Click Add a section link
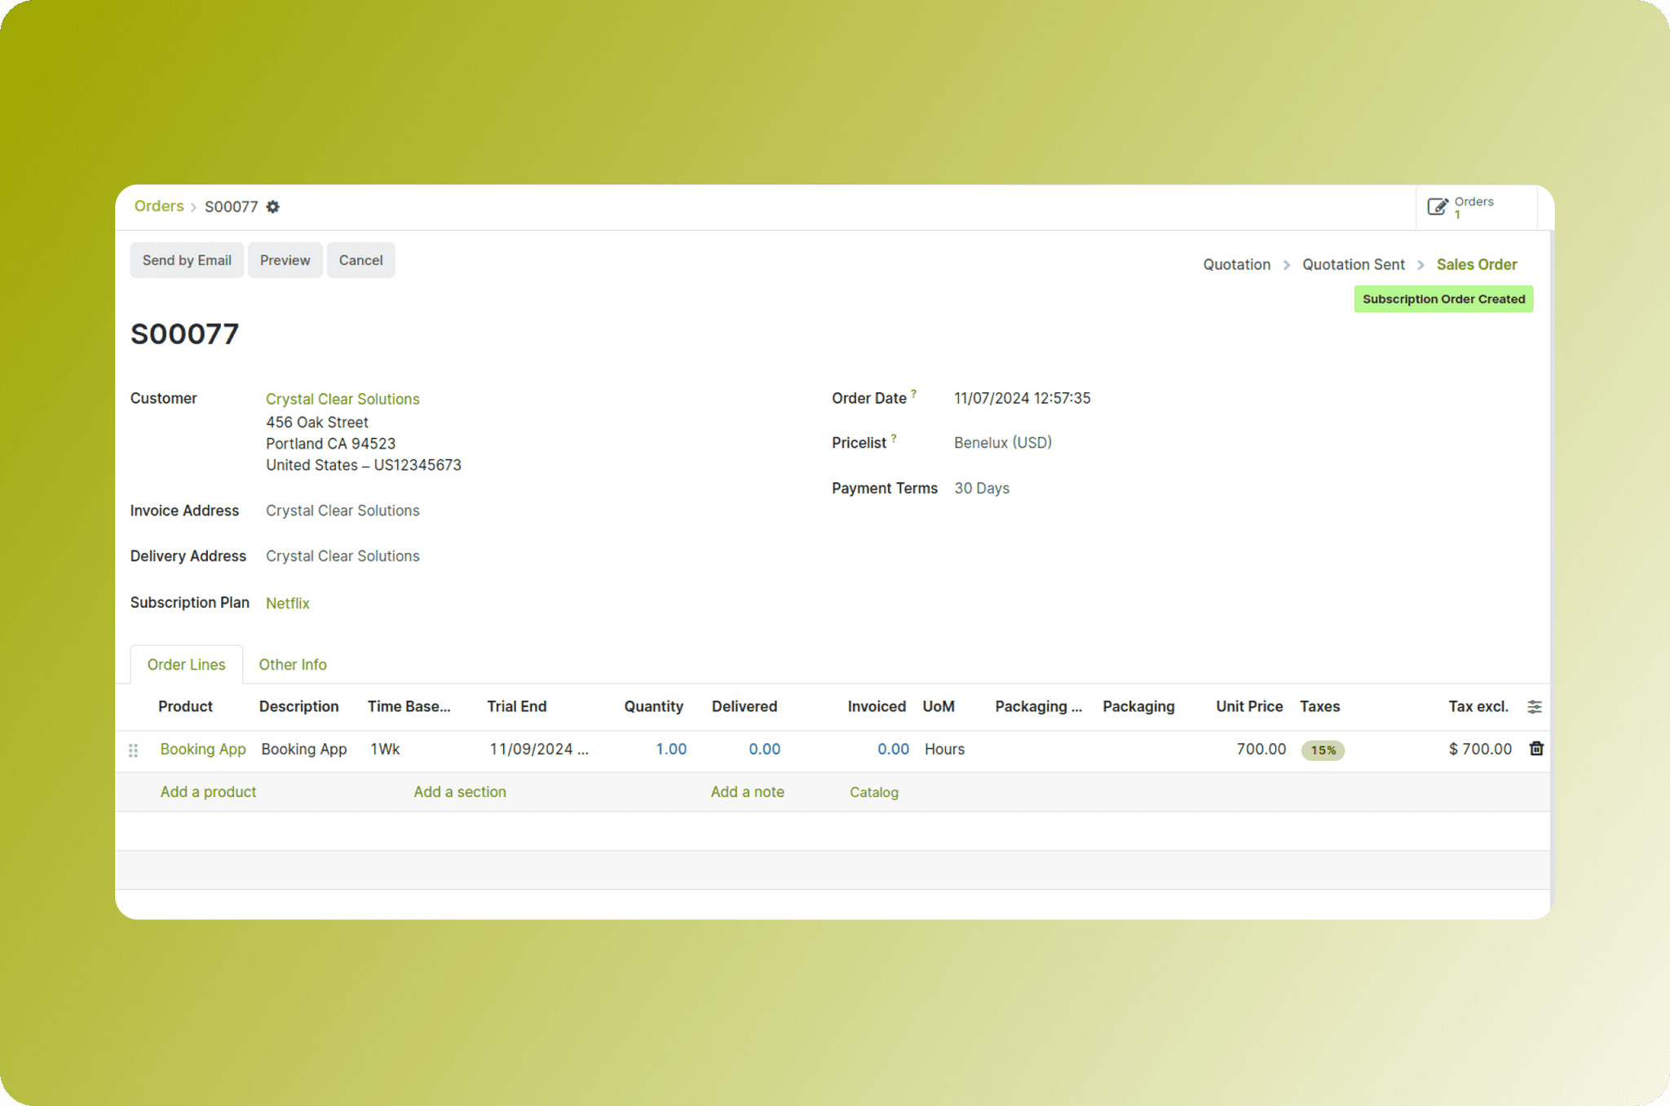1670x1106 pixels. [x=460, y=792]
